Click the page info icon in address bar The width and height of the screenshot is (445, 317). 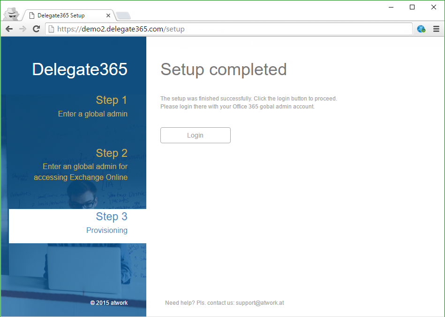click(51, 29)
